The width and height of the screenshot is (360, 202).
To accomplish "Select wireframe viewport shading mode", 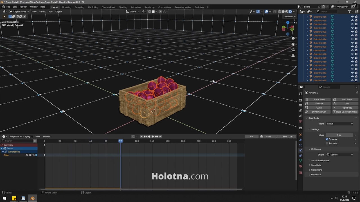I will tap(280, 12).
